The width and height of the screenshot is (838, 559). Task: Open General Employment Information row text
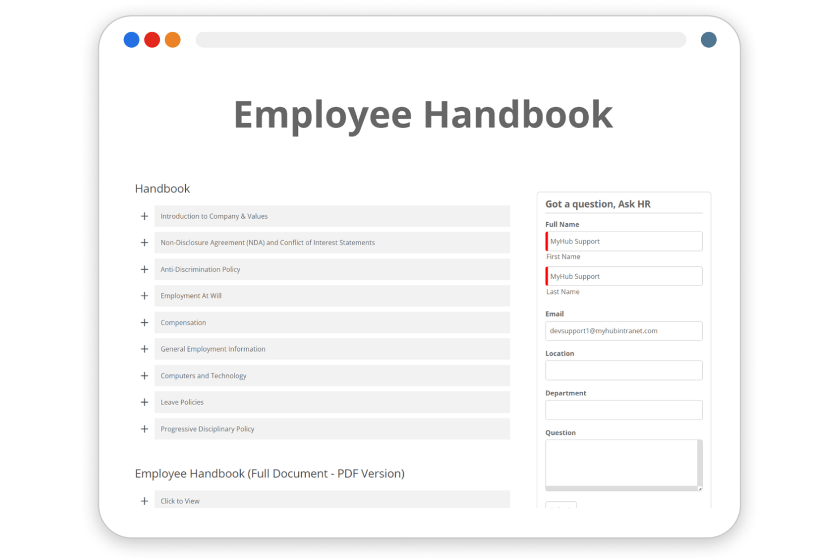tap(213, 349)
